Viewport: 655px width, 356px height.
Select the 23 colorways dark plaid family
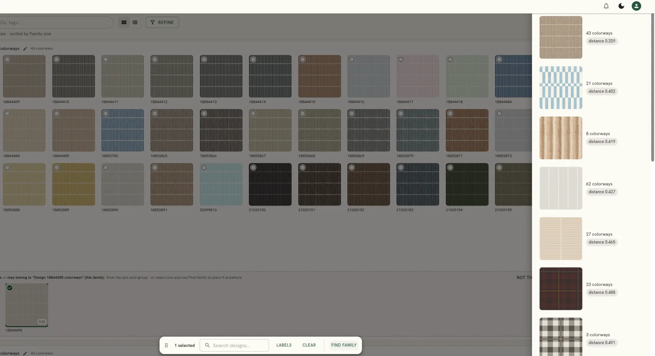pyautogui.click(x=561, y=289)
